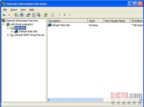Click horizontal scrollbar left arrow

pyautogui.click(x=49, y=100)
